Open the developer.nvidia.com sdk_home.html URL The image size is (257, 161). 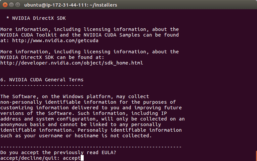(72, 63)
